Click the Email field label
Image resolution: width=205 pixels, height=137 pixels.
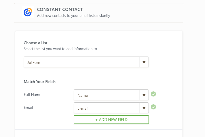(29, 107)
